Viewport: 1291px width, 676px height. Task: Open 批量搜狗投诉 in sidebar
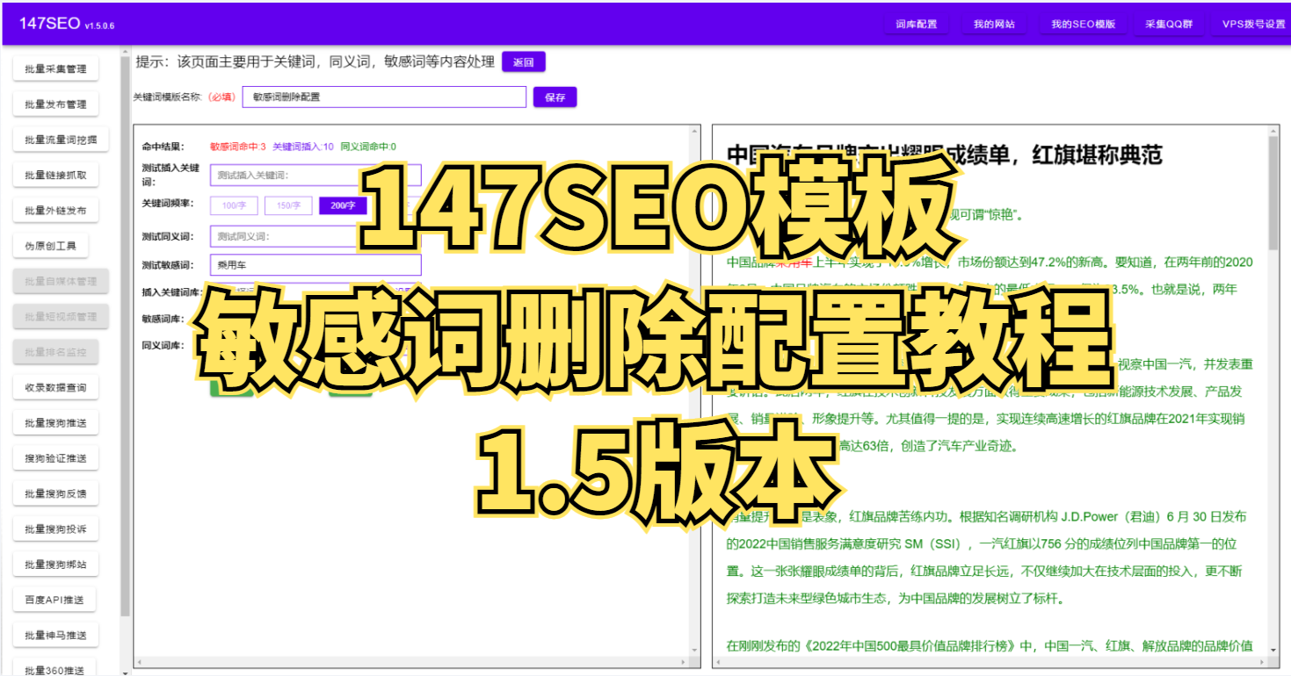click(x=55, y=529)
